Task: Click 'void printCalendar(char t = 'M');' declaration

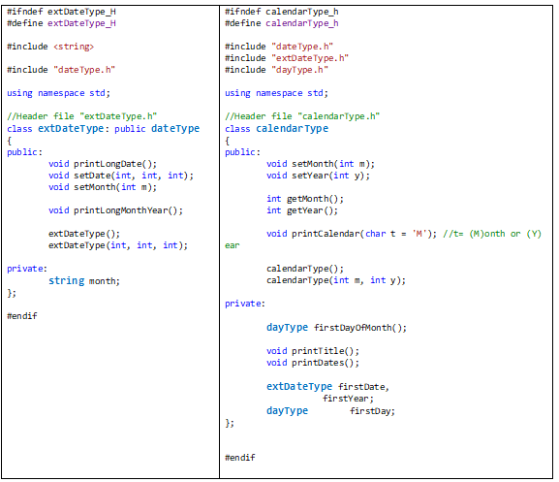Action: 352,234
